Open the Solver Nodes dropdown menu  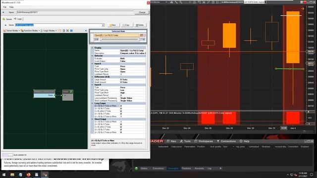(11, 31)
